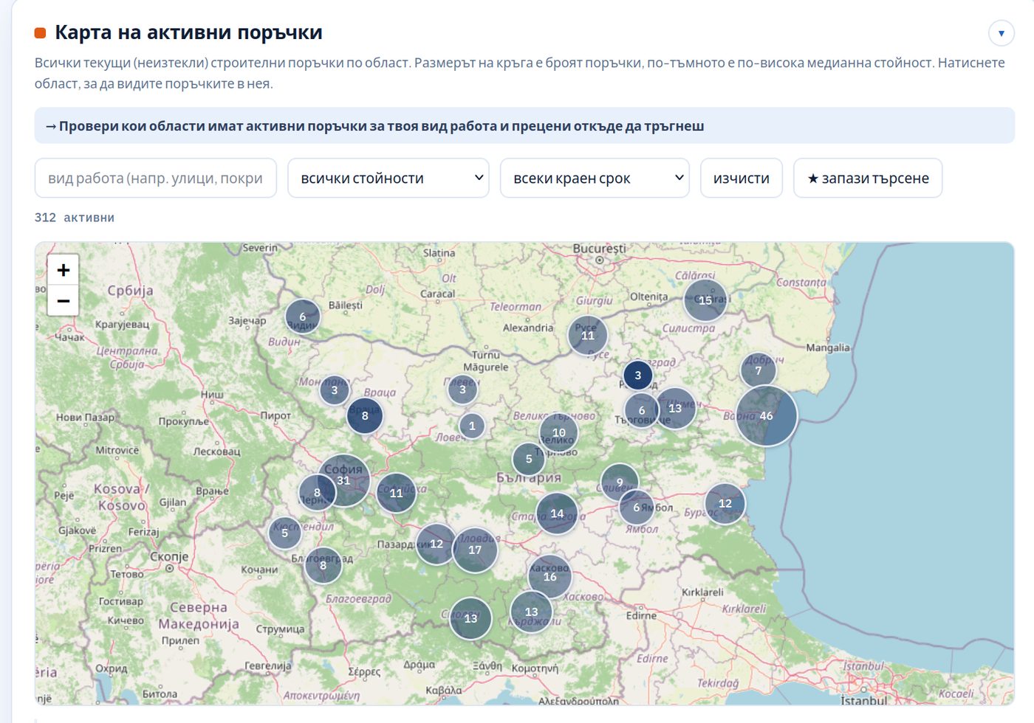The image size is (1034, 723).
Task: Select the Varna cluster with 46 orders
Action: [767, 416]
